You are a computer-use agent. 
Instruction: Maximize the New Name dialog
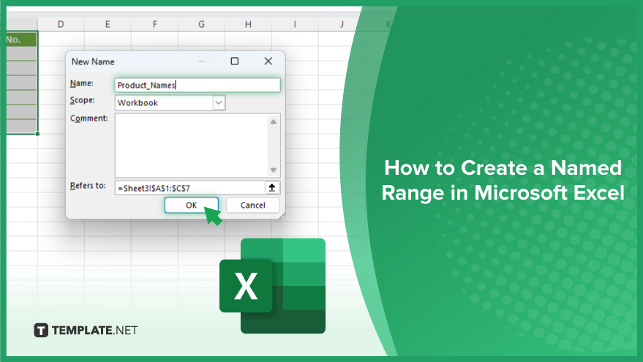tap(235, 61)
